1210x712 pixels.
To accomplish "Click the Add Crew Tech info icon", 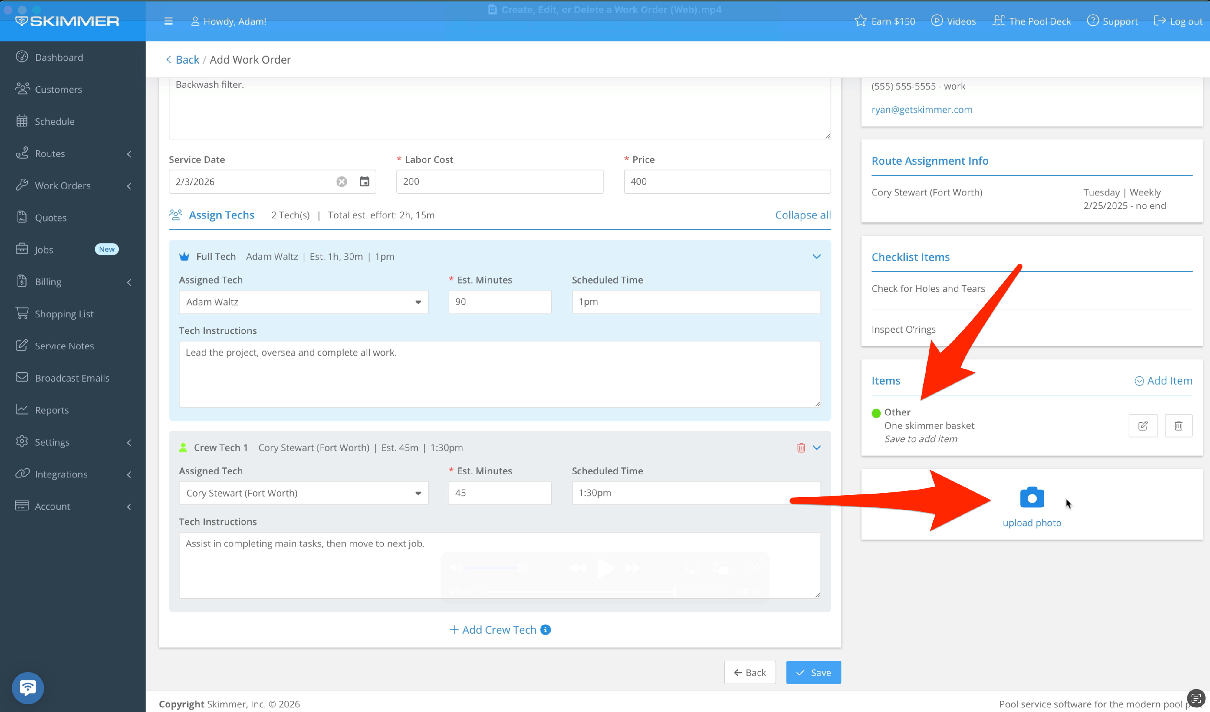I will pos(545,629).
